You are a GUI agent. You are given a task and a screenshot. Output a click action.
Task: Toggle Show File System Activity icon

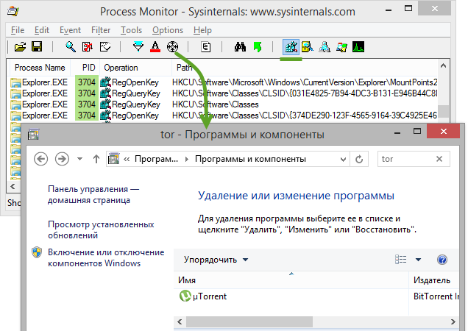(x=308, y=47)
